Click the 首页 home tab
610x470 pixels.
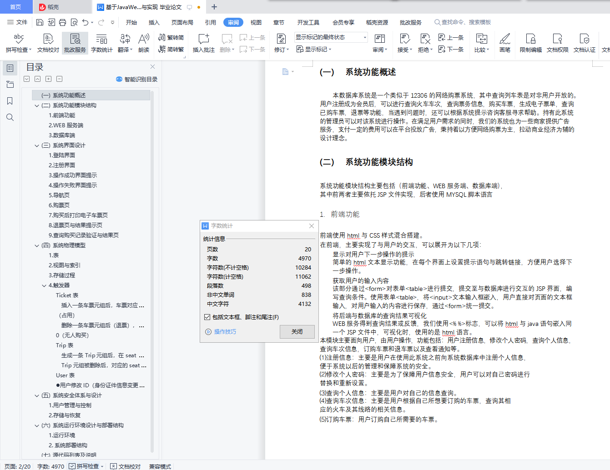point(15,7)
